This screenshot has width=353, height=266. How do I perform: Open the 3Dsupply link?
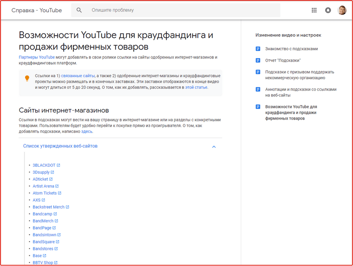click(x=41, y=172)
